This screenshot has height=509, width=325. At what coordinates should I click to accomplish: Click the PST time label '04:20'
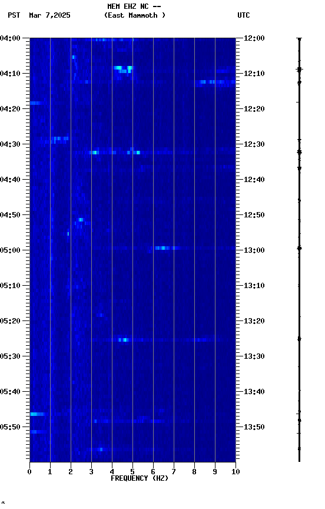[10, 109]
